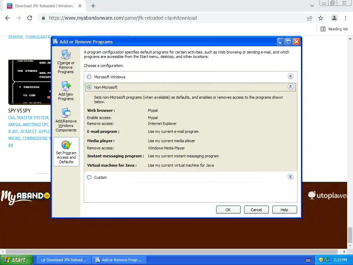Switch to Add or Remove Programs taskbar button
This screenshot has height=265, width=353.
[x=119, y=260]
